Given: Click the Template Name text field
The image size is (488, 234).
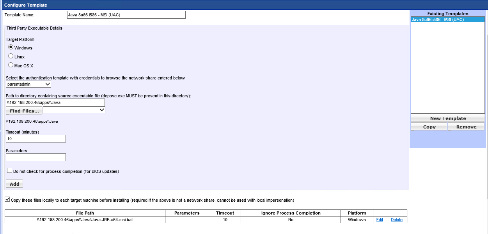Looking at the screenshot, I should pos(126,15).
